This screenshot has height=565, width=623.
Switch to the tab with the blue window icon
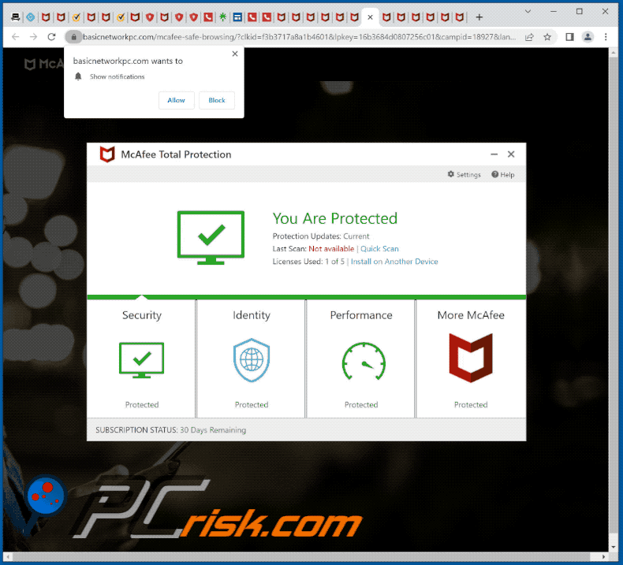[237, 17]
